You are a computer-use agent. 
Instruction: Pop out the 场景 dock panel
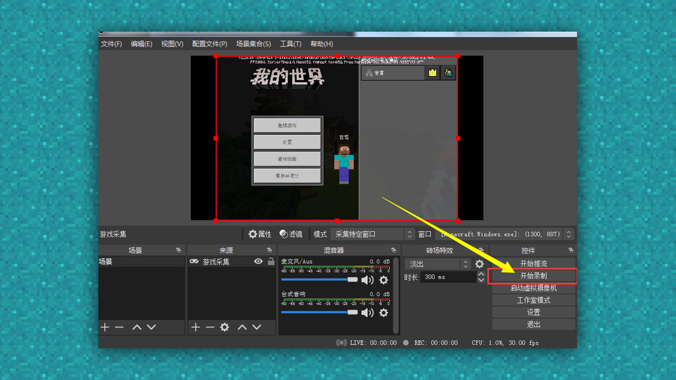(x=179, y=250)
